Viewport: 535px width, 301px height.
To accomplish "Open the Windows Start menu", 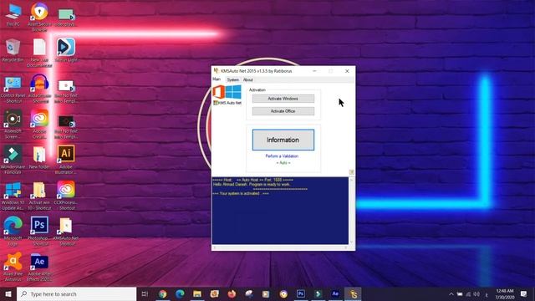I will click(8, 293).
